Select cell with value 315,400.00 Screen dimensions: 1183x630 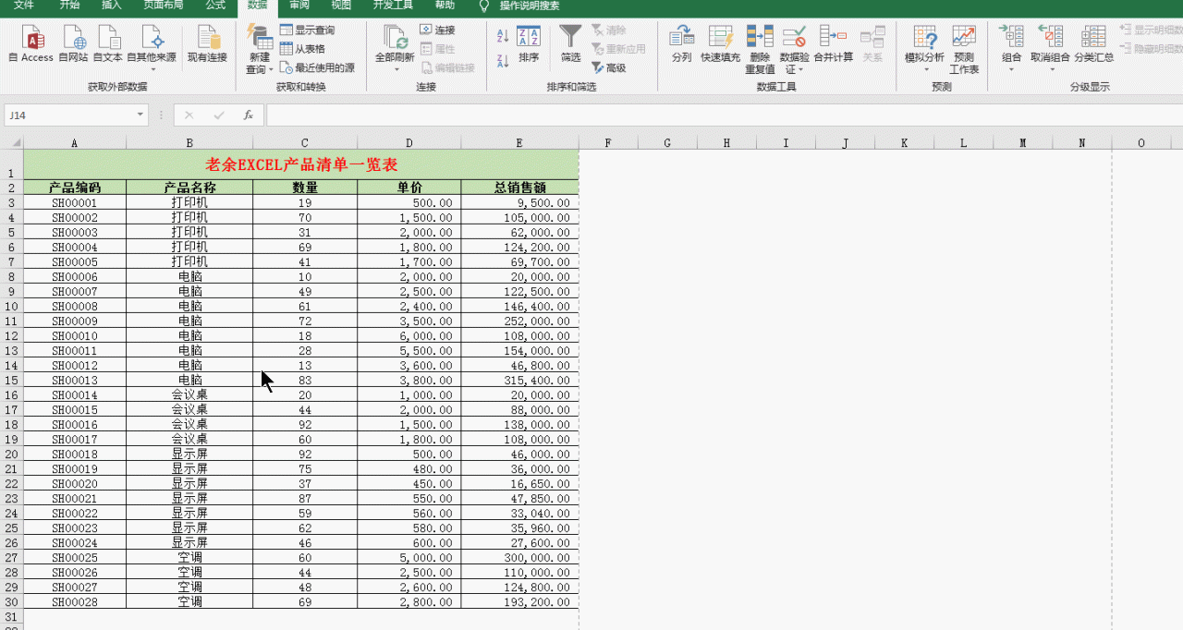519,380
